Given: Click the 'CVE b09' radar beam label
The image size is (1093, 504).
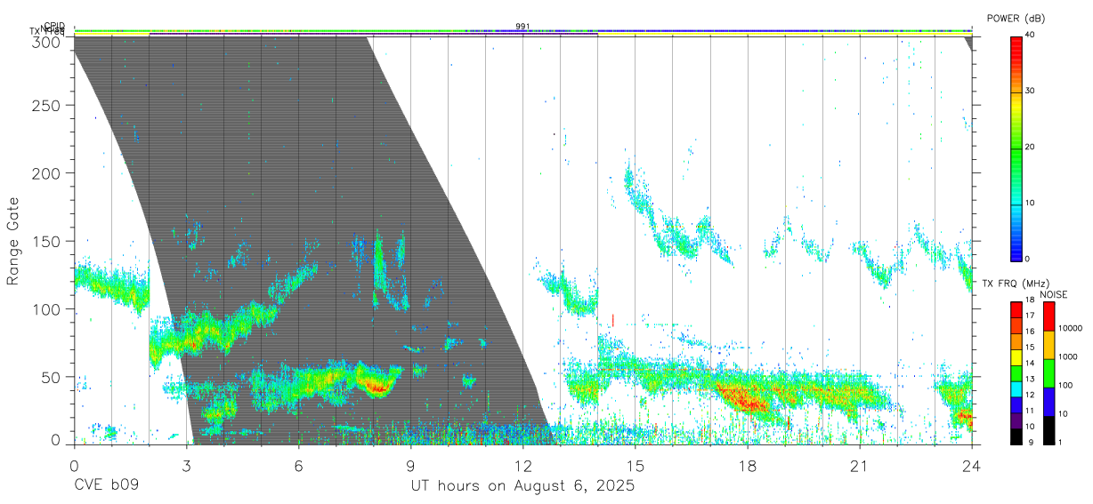Looking at the screenshot, I should (106, 486).
